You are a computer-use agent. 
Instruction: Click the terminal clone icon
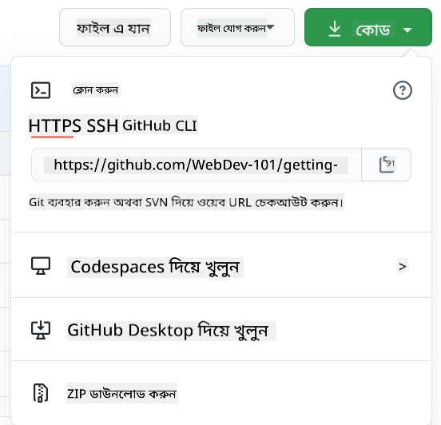[41, 90]
